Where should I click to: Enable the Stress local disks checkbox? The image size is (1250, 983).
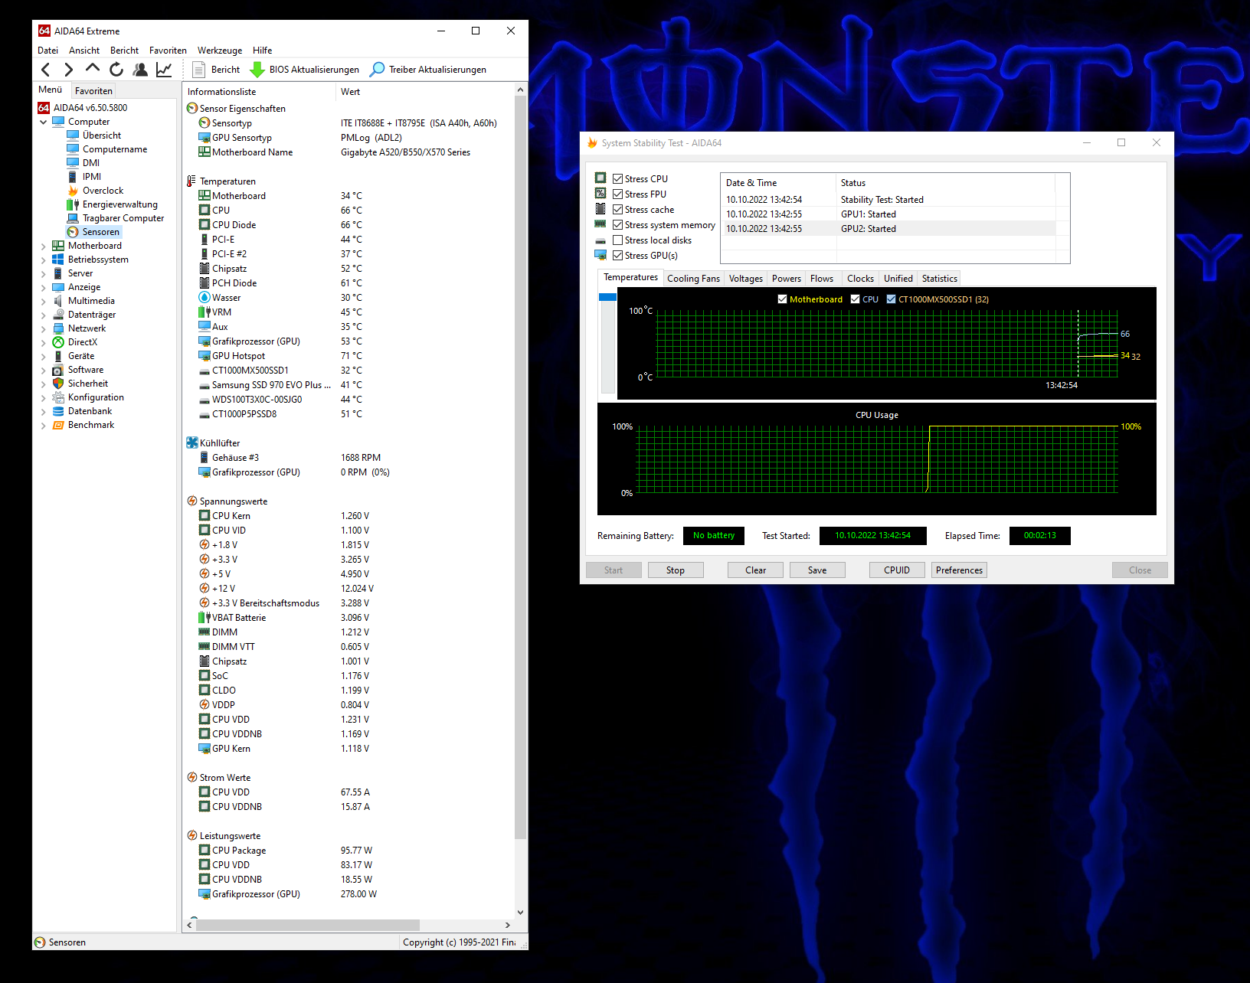coord(617,240)
